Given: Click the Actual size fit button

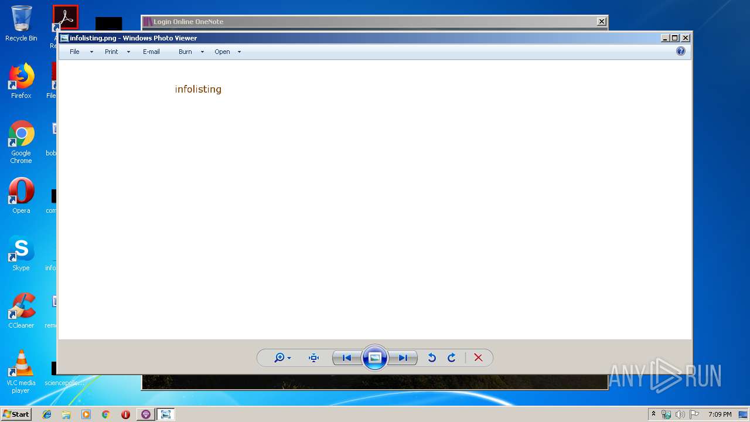Looking at the screenshot, I should pos(313,358).
